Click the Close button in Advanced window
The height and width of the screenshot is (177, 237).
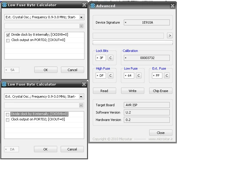[x=161, y=132]
